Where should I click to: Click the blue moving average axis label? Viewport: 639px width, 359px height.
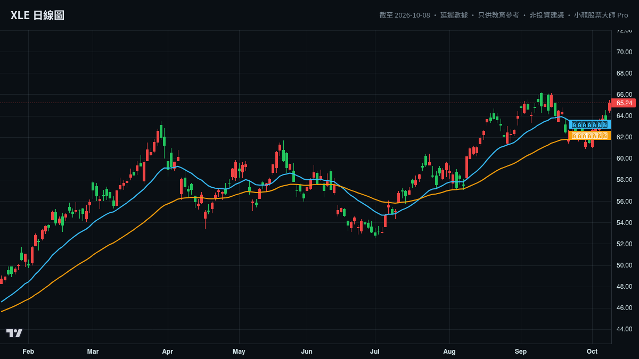tap(589, 124)
